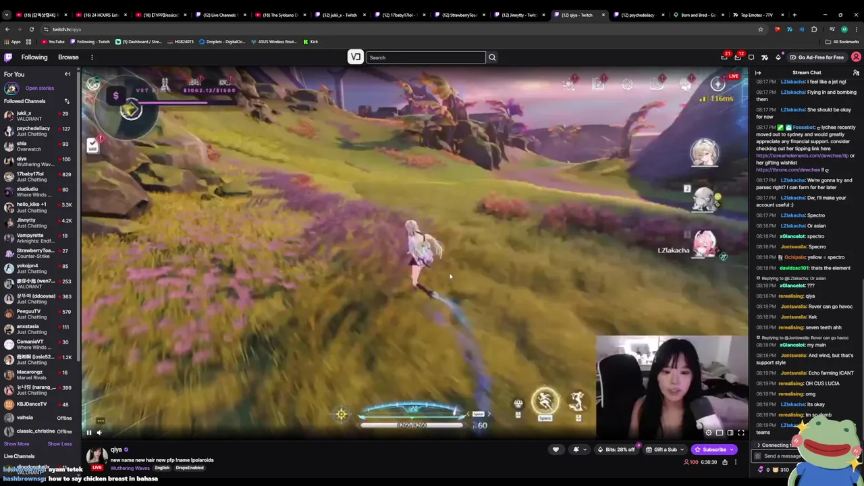Go back in browser history
Image resolution: width=864 pixels, height=486 pixels.
tap(7, 29)
